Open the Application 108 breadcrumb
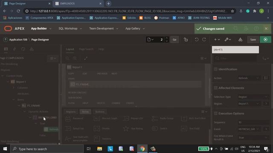The height and width of the screenshot is (153, 273). tap(18, 40)
